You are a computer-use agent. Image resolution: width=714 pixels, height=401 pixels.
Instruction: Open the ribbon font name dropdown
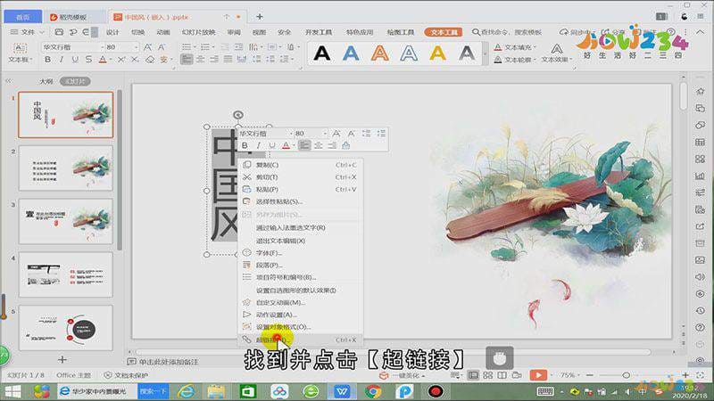click(102, 47)
